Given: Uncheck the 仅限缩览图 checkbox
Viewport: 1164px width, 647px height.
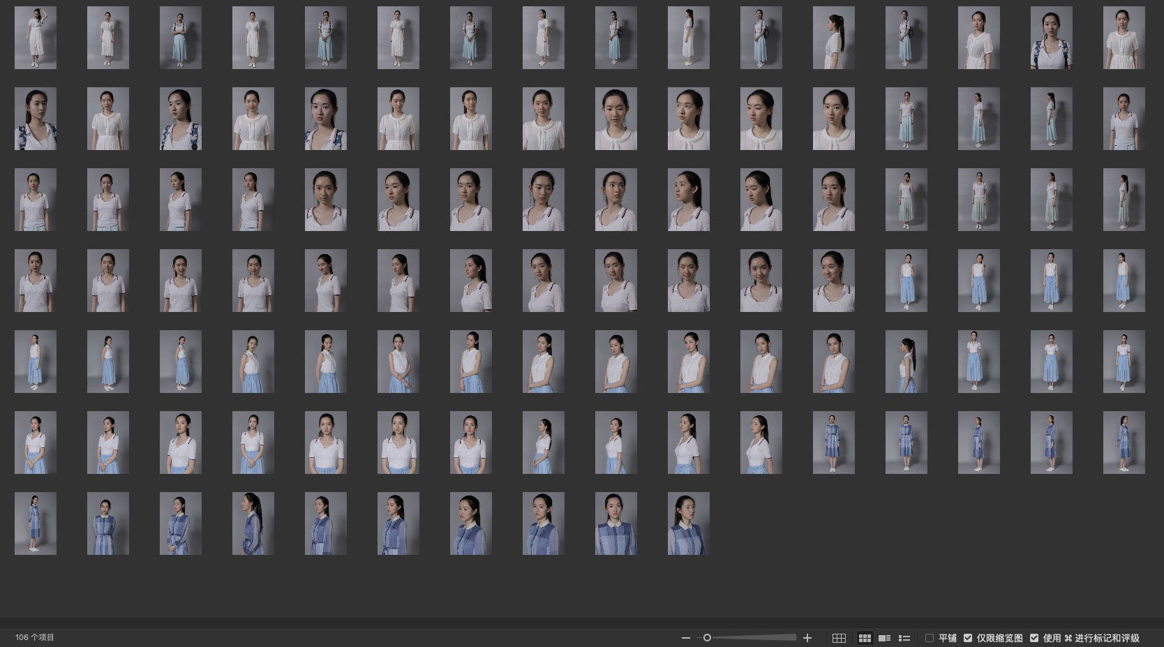Looking at the screenshot, I should [x=968, y=638].
